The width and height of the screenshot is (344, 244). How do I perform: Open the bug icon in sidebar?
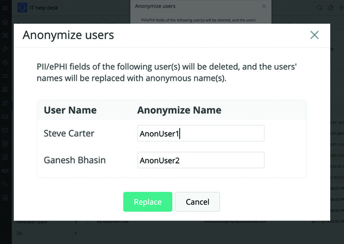(5, 62)
